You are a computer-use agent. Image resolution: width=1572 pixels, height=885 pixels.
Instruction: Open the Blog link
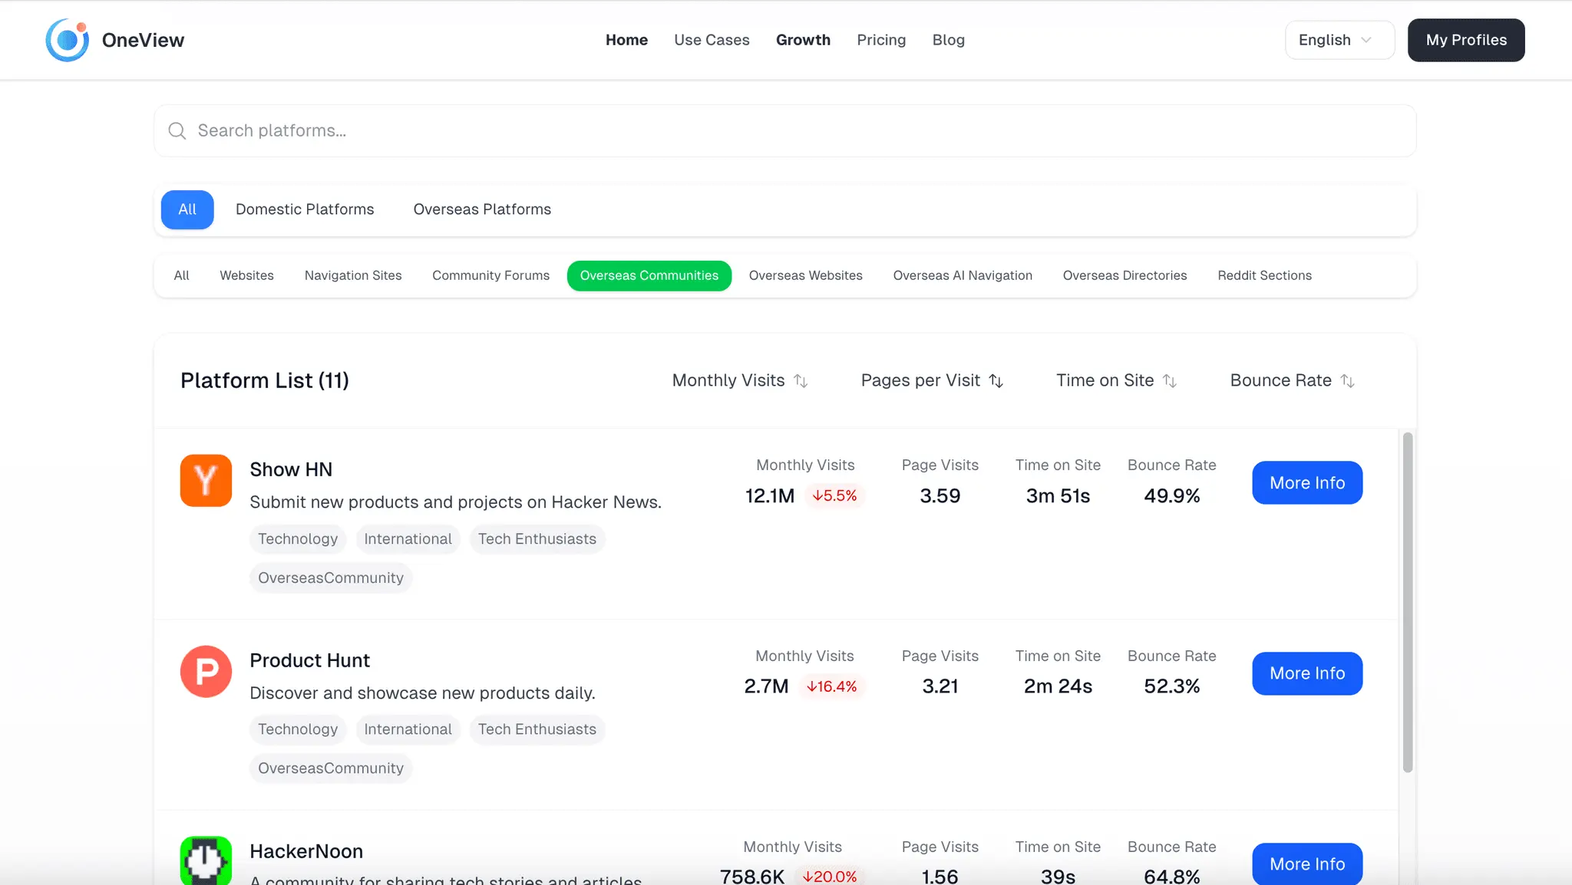tap(948, 40)
